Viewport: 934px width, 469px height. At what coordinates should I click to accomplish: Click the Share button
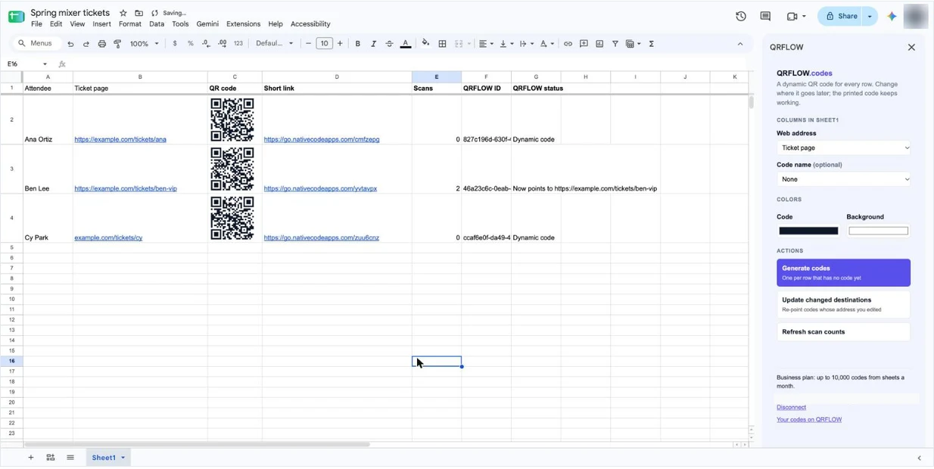[841, 16]
